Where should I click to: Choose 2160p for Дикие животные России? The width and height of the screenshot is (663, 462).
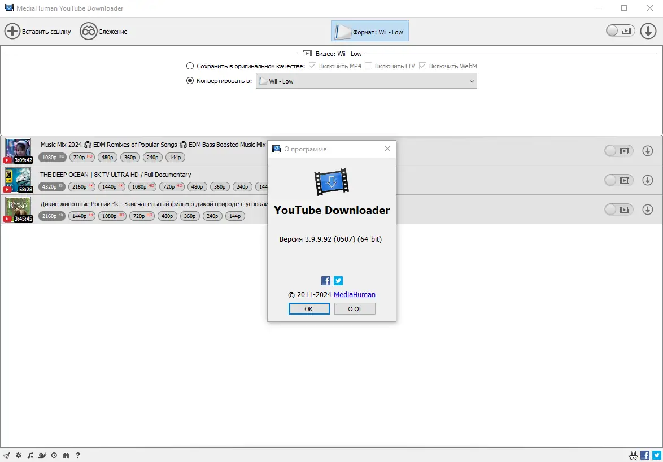pyautogui.click(x=52, y=216)
